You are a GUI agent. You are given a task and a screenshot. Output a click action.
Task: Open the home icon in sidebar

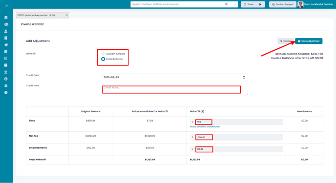pos(6,45)
